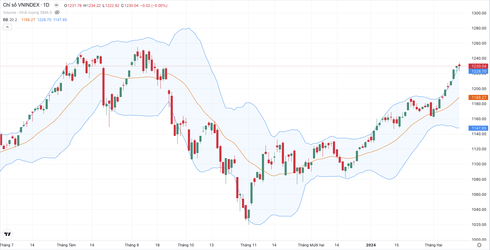Click the closing price value C1230.04

130,6
